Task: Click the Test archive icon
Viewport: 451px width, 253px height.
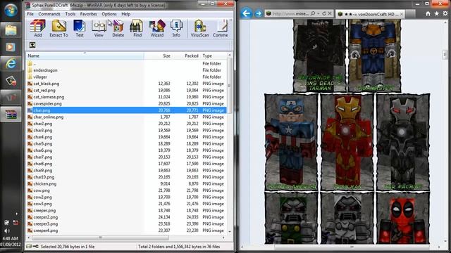Action: (80, 28)
